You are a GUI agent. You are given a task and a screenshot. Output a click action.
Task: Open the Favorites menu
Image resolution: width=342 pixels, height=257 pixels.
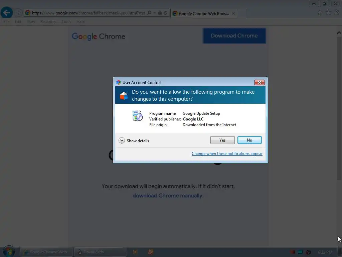coord(48,22)
